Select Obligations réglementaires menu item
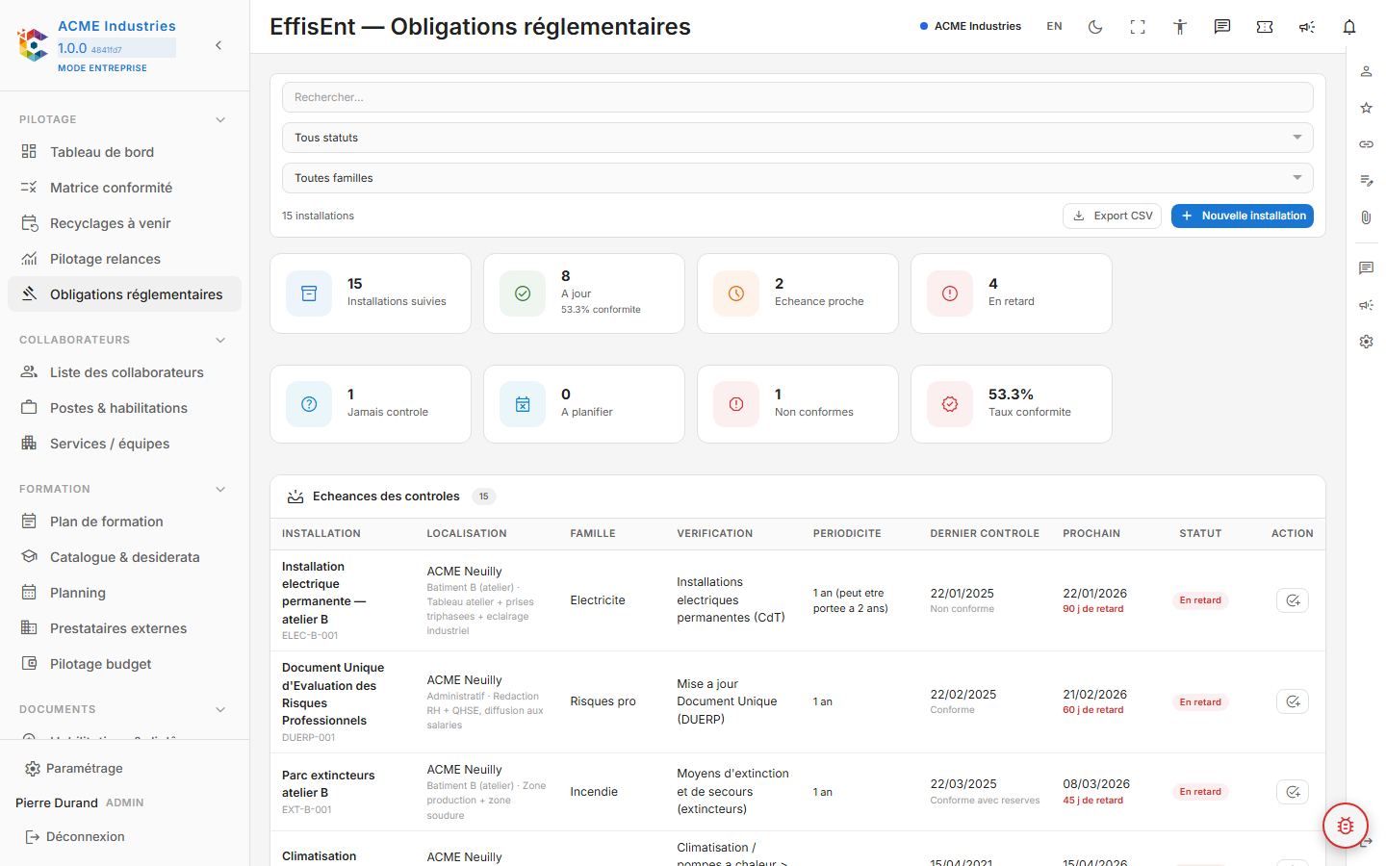Image resolution: width=1386 pixels, height=866 pixels. [x=125, y=294]
